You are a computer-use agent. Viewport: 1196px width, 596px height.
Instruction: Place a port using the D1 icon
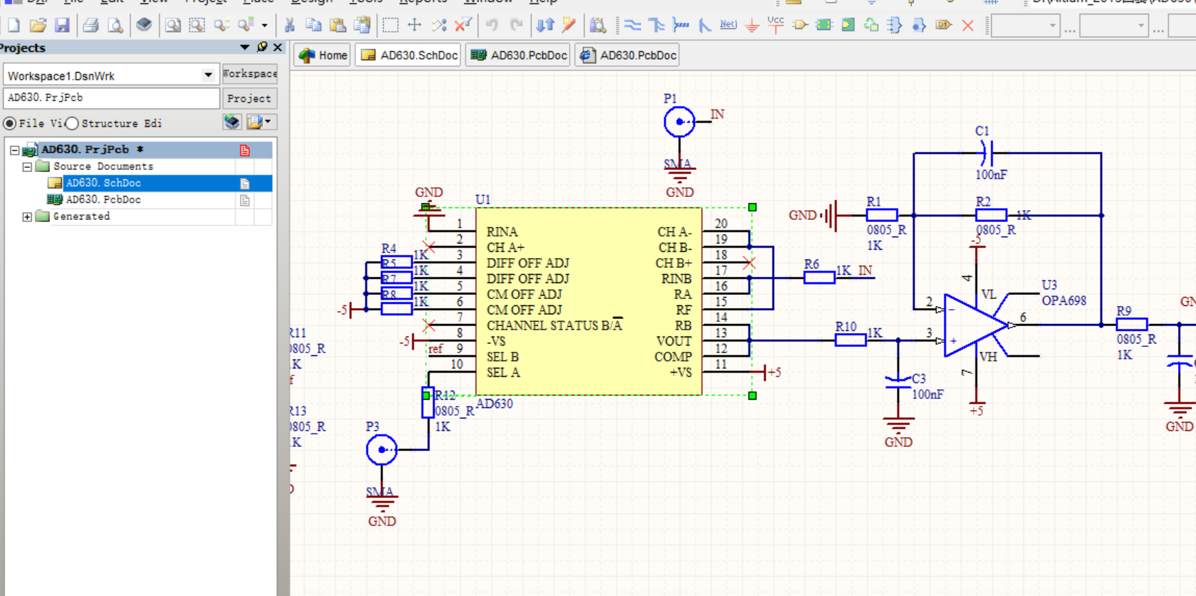point(943,26)
